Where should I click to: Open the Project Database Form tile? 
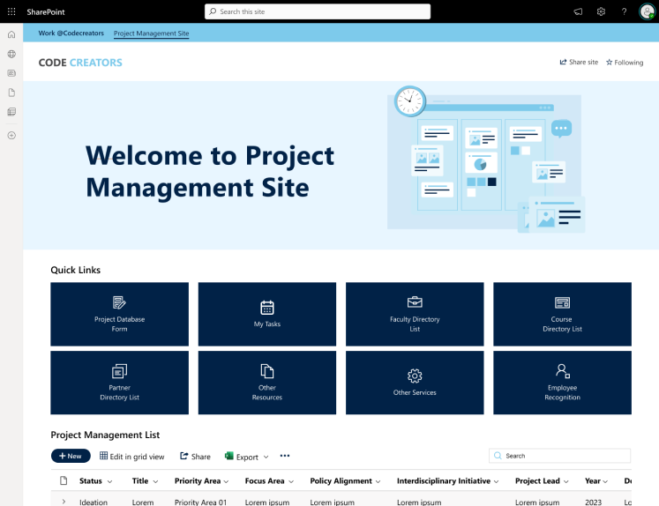click(120, 314)
